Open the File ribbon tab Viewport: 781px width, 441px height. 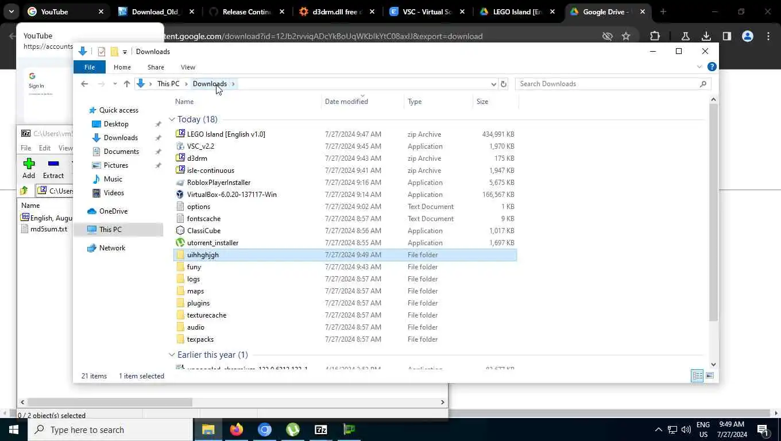[90, 67]
